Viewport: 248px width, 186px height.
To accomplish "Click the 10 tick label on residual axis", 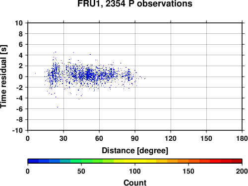I will coord(19,23).
